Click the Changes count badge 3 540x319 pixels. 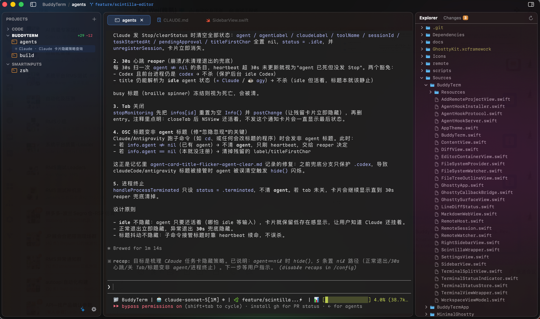tap(465, 18)
